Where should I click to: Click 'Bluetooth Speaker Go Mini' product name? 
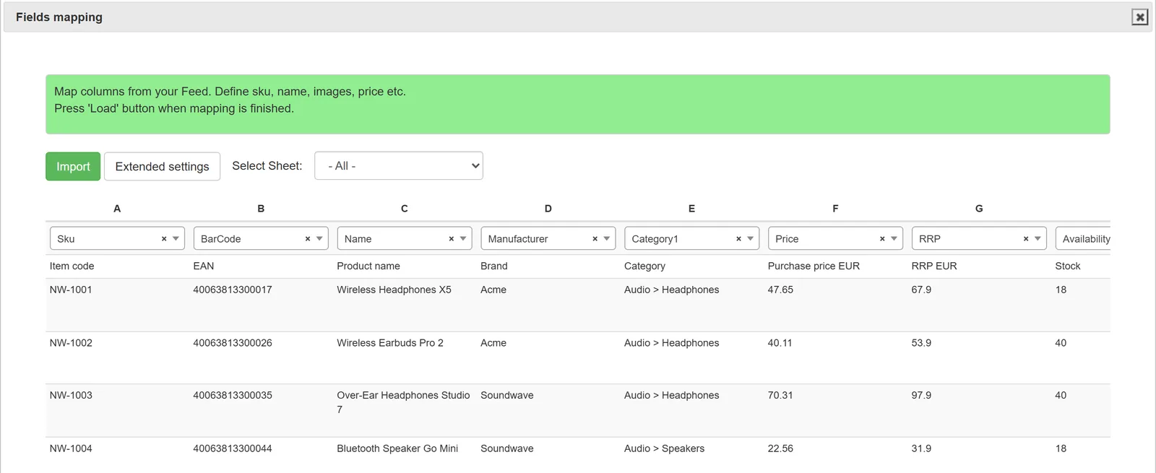(397, 448)
